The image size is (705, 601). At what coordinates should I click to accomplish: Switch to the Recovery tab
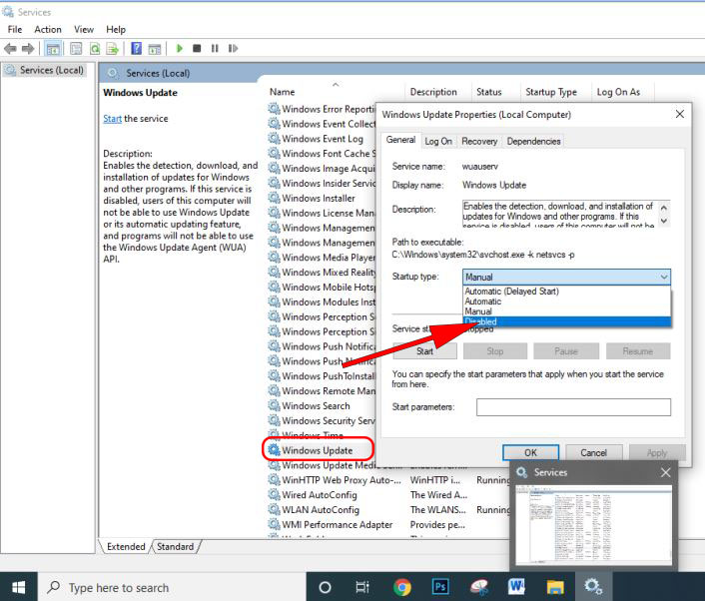(479, 141)
